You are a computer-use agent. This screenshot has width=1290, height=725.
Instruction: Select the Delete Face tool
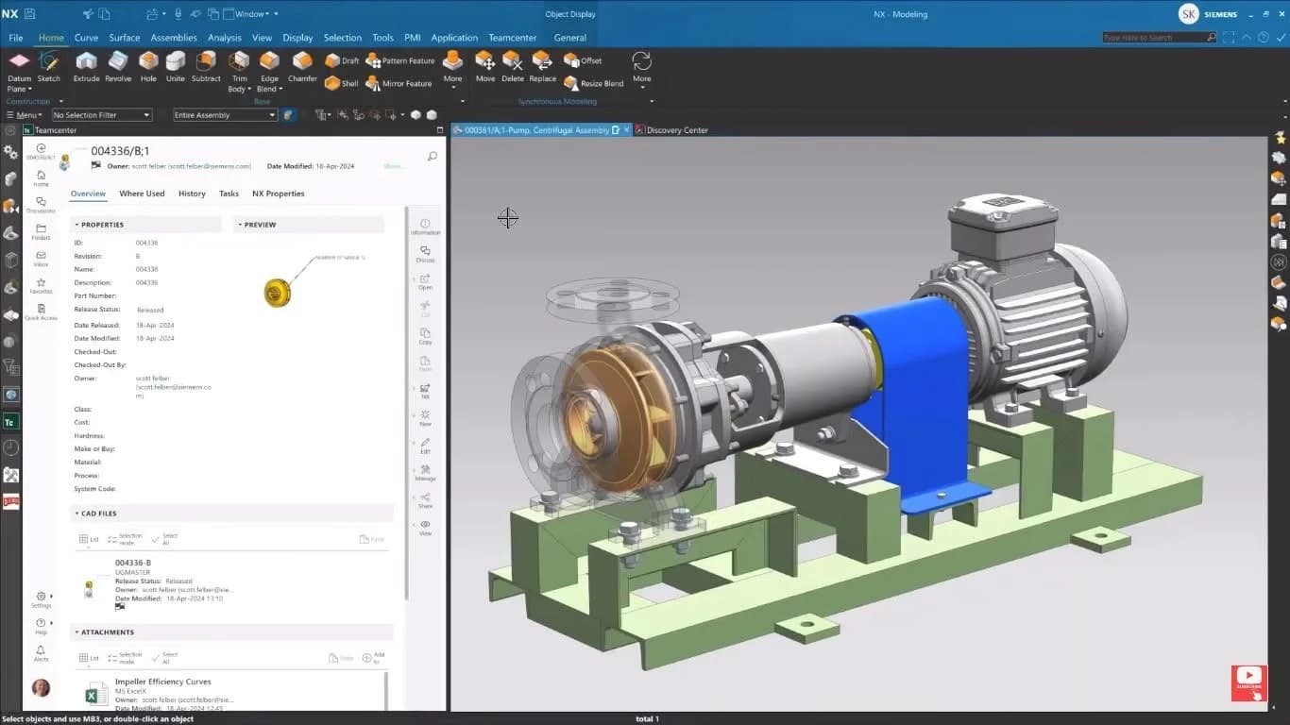[x=513, y=67]
